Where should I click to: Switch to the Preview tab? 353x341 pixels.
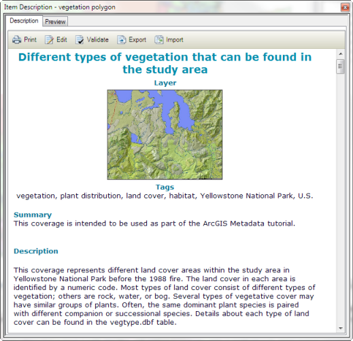click(x=55, y=22)
